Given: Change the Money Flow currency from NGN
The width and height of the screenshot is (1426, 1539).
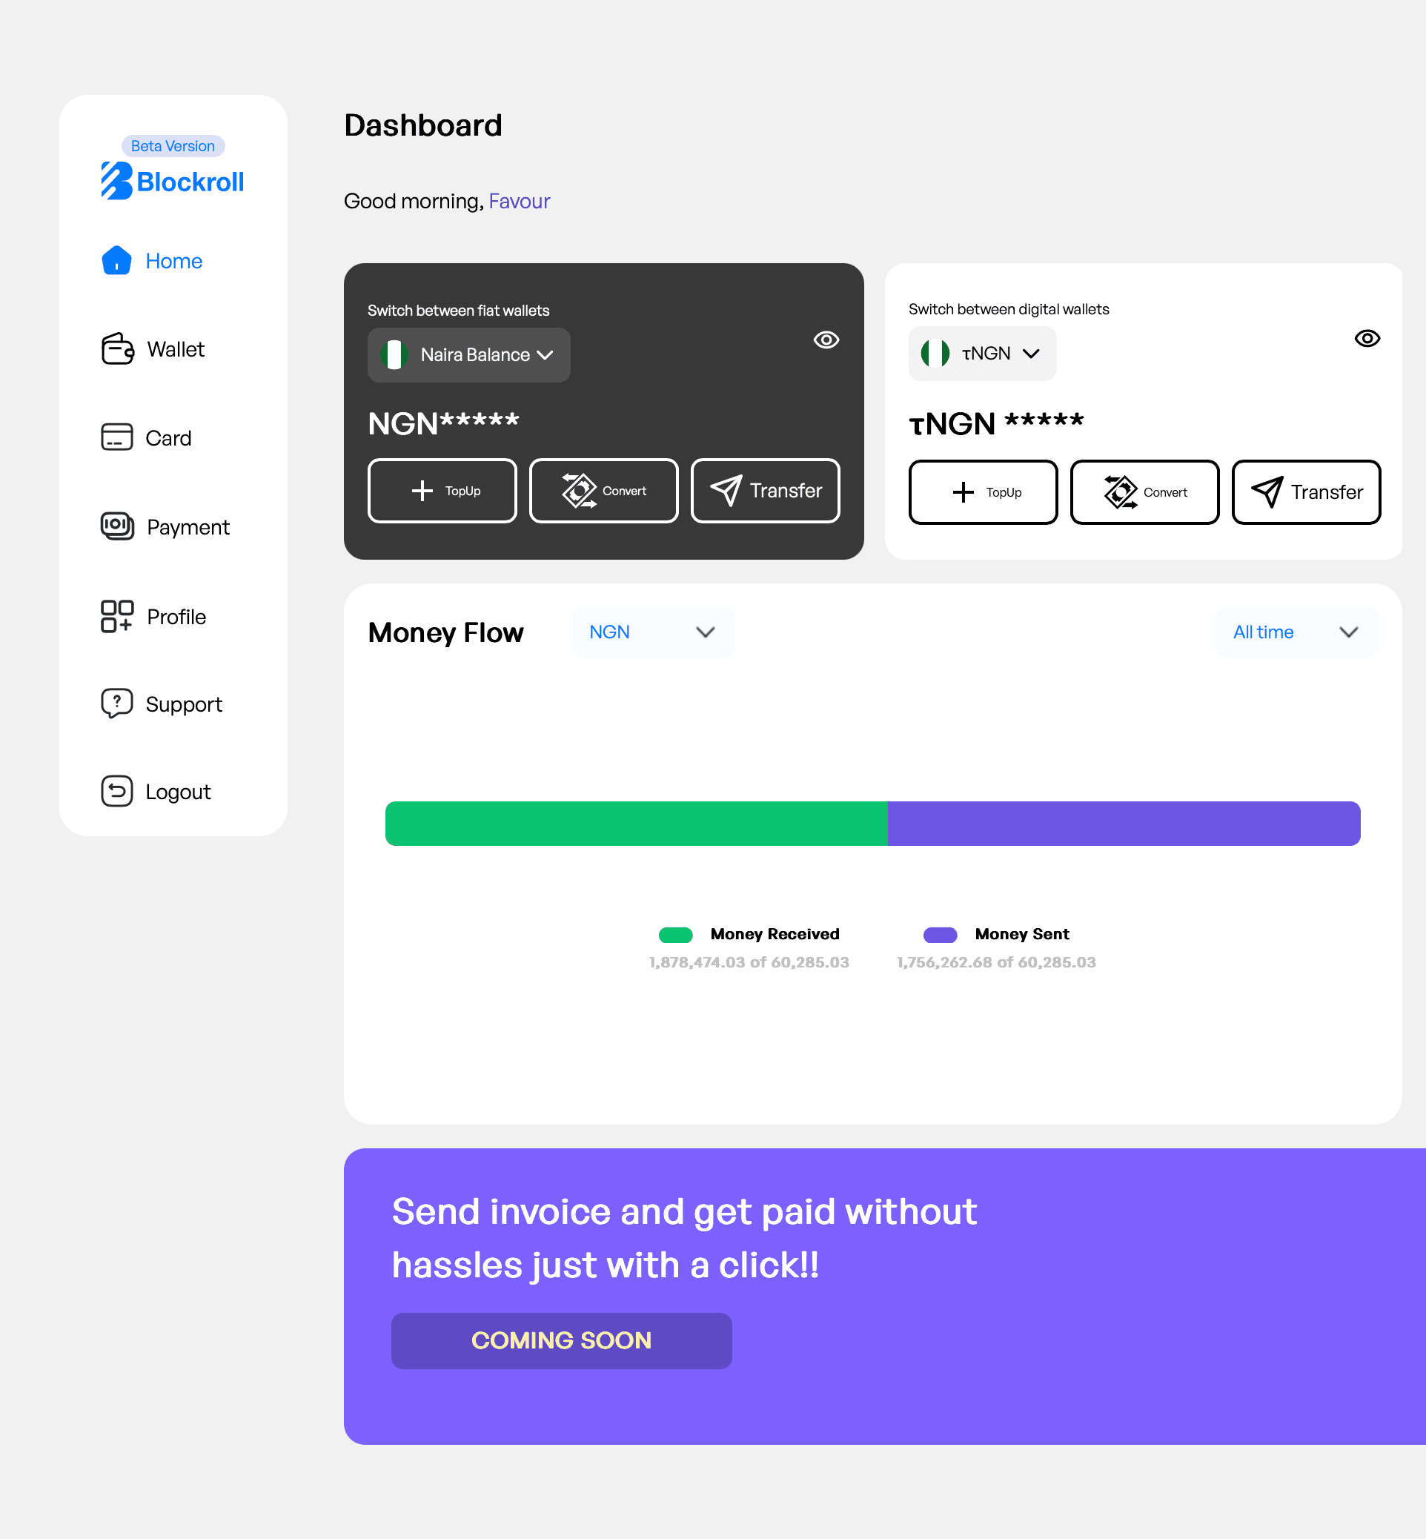Looking at the screenshot, I should (x=653, y=632).
